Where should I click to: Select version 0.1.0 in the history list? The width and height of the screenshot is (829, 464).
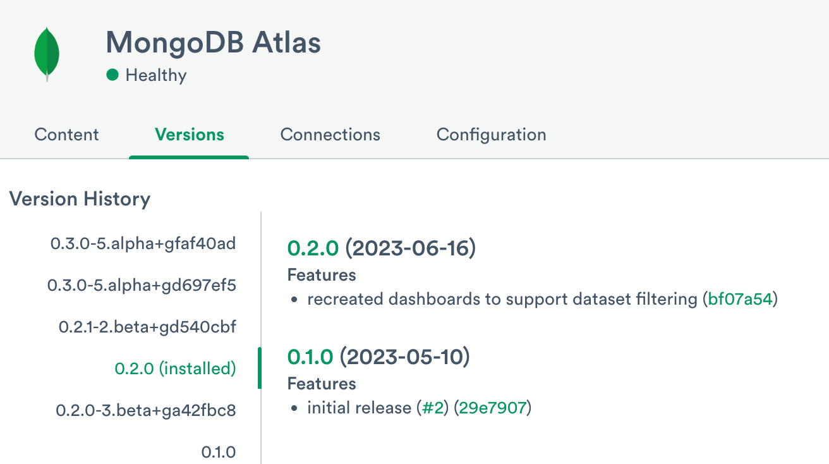point(219,452)
